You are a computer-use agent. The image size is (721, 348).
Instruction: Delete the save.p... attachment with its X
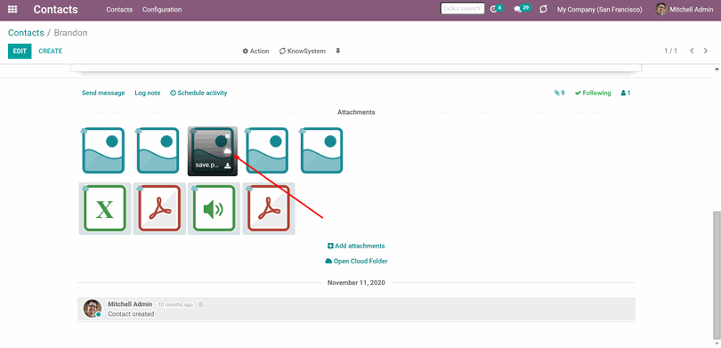[228, 136]
